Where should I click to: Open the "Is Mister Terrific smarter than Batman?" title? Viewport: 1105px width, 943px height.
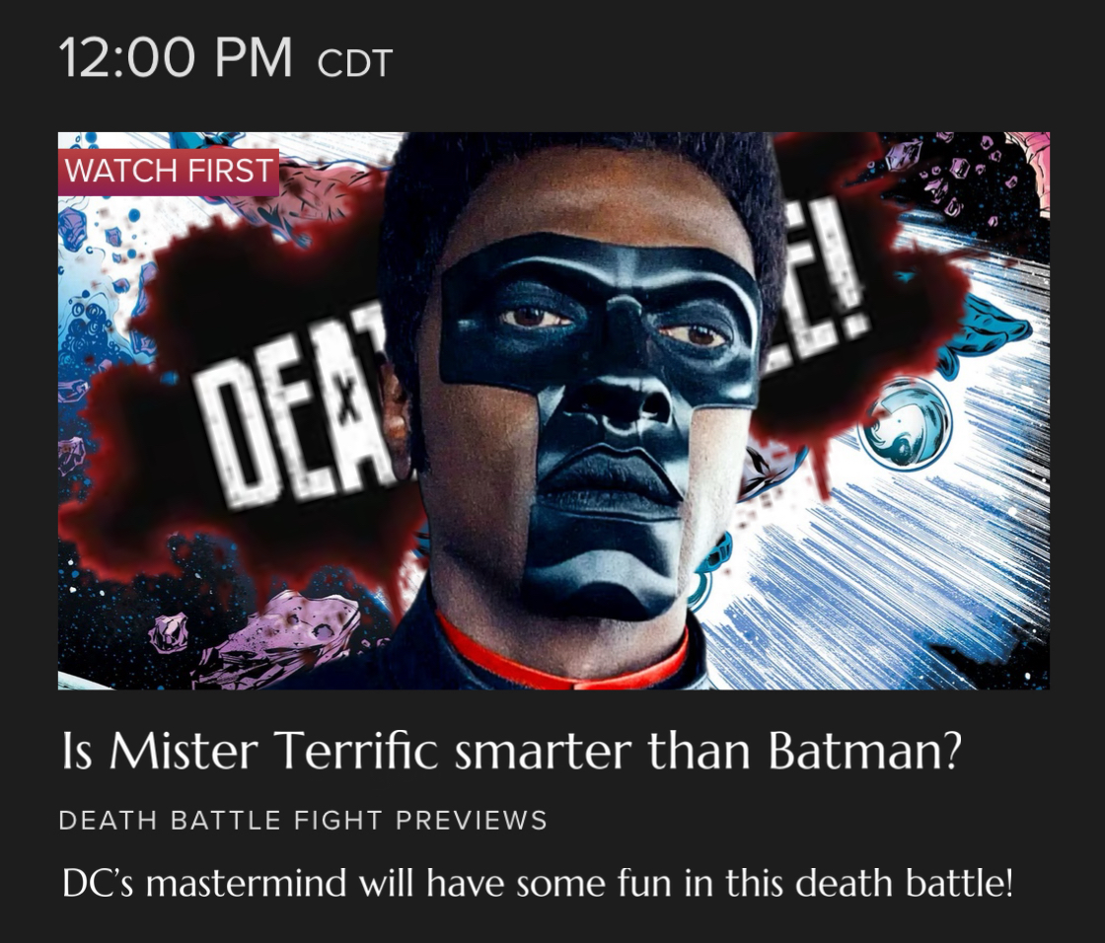pyautogui.click(x=511, y=751)
